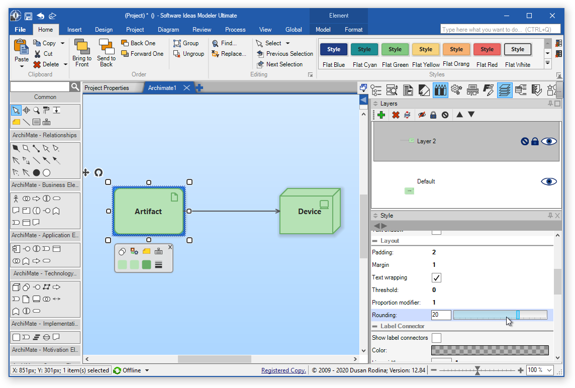Image resolution: width=575 pixels, height=388 pixels.
Task: Click the rotate handle above Artifact
Action: [99, 172]
